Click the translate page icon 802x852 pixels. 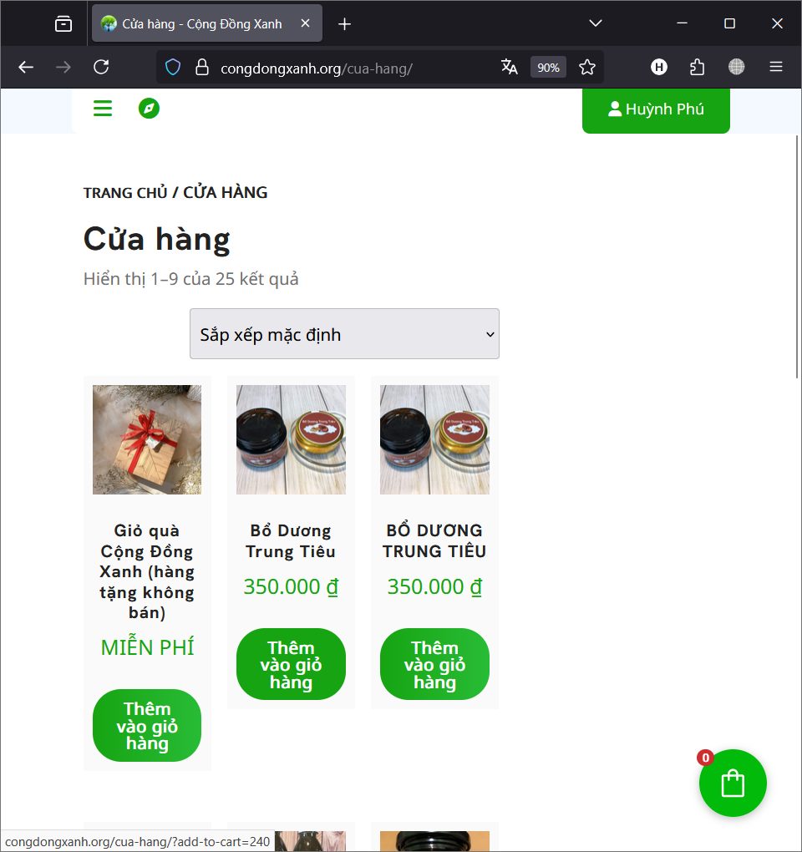(x=509, y=68)
